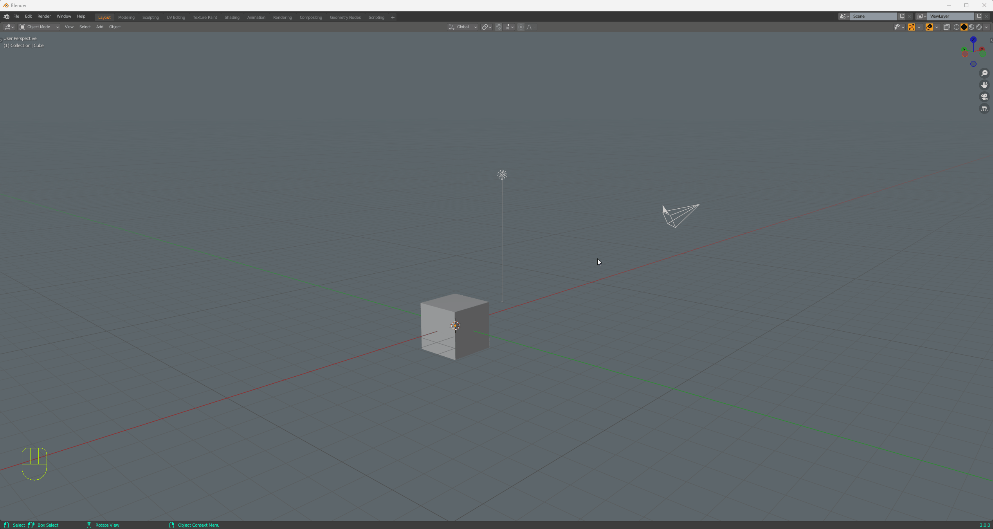The height and width of the screenshot is (529, 993).
Task: Click the Blender logo menu icon
Action: 6,16
